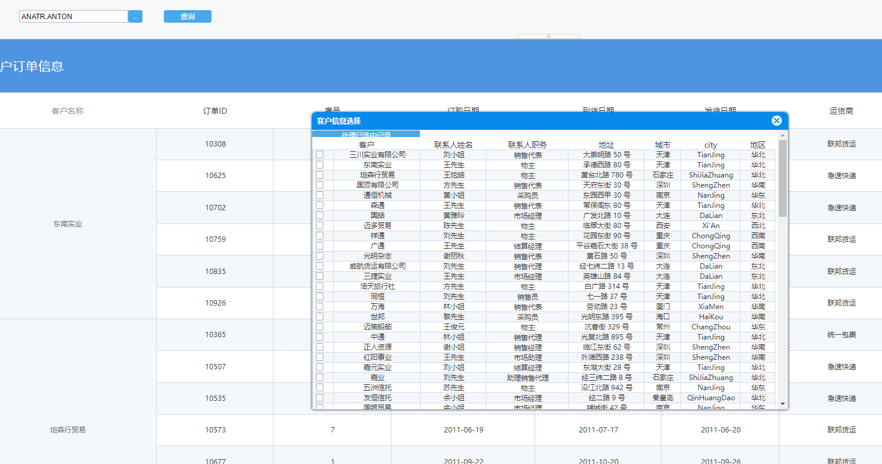This screenshot has width=882, height=464.
Task: Click the 城市 column header
Action: click(x=663, y=145)
